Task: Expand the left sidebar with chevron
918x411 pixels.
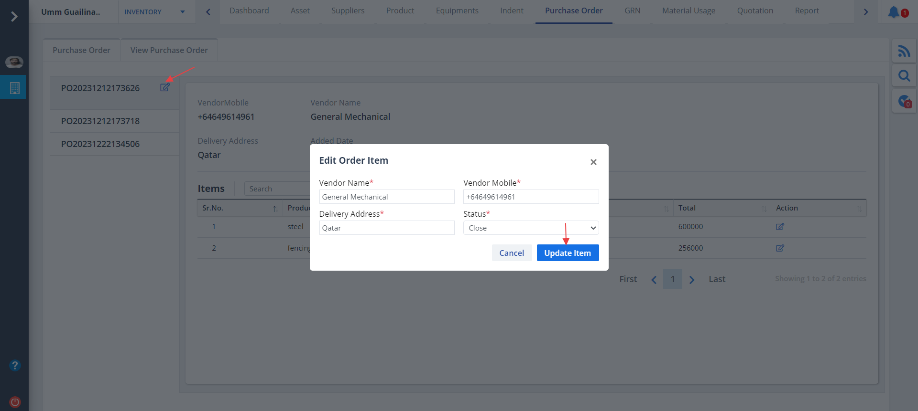Action: (14, 17)
